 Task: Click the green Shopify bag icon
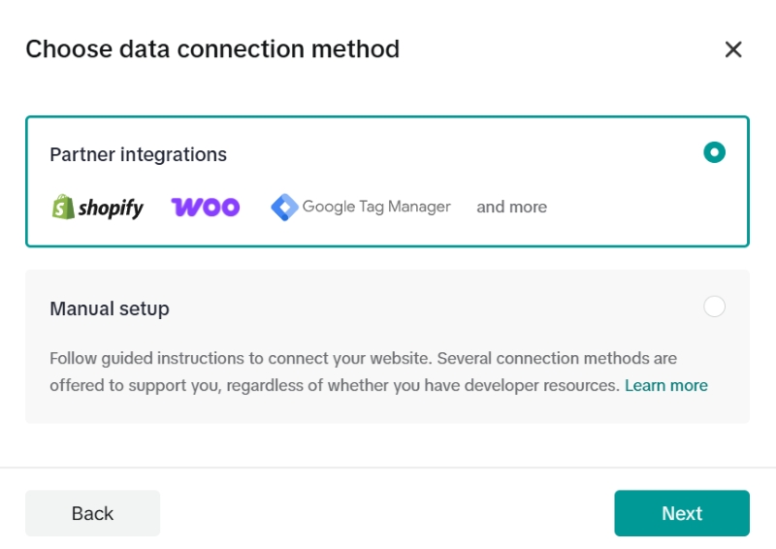(63, 207)
